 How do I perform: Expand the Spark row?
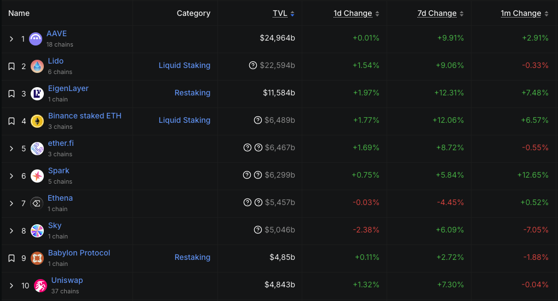click(x=11, y=176)
